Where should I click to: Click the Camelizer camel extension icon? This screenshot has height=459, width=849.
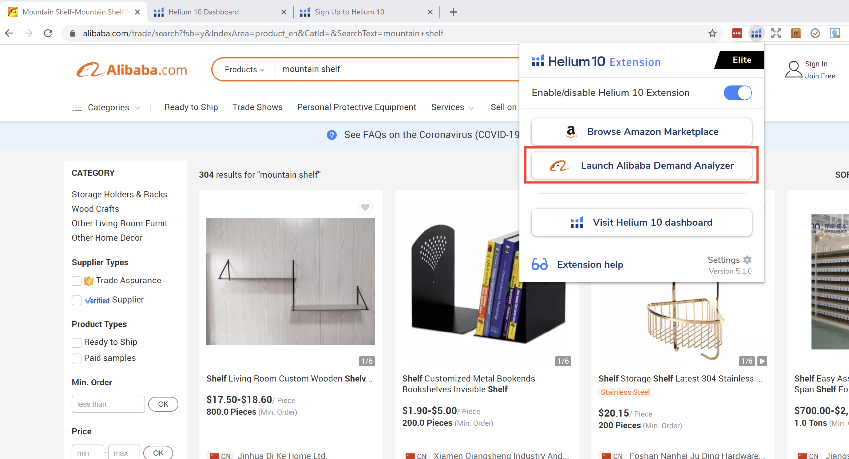[796, 33]
